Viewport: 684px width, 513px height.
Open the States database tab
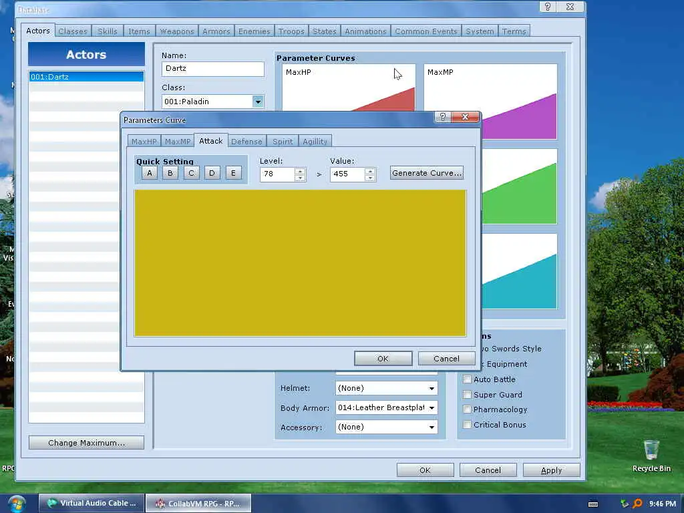pos(324,31)
